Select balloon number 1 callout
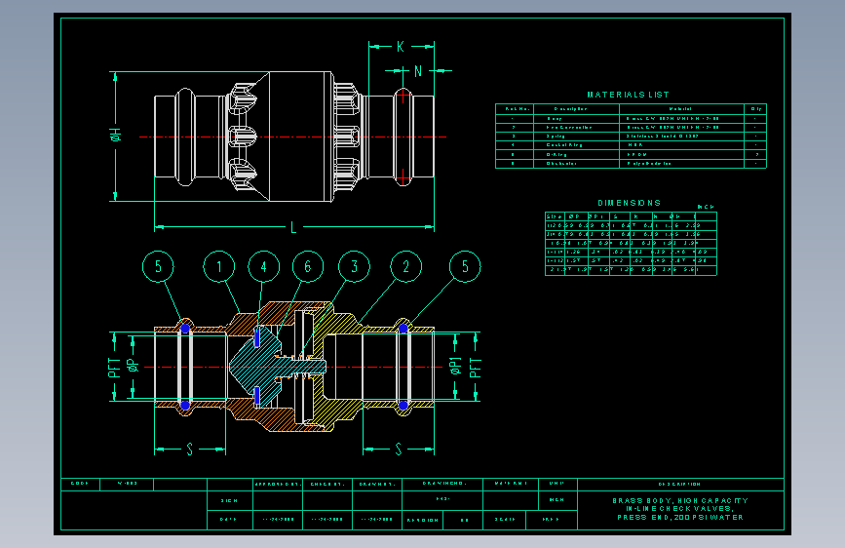Screen dimensions: 845x548 (x=218, y=266)
